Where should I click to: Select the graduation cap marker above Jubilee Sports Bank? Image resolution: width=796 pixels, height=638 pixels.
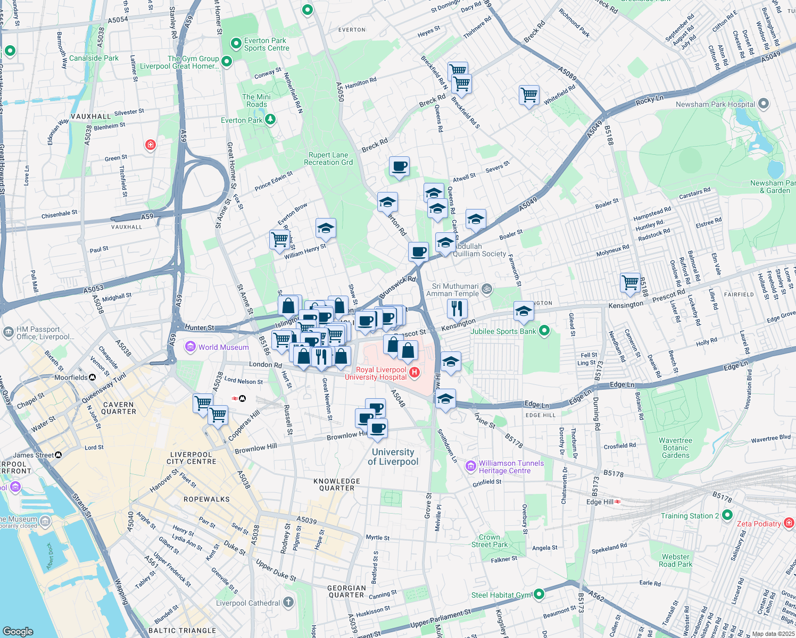point(524,312)
